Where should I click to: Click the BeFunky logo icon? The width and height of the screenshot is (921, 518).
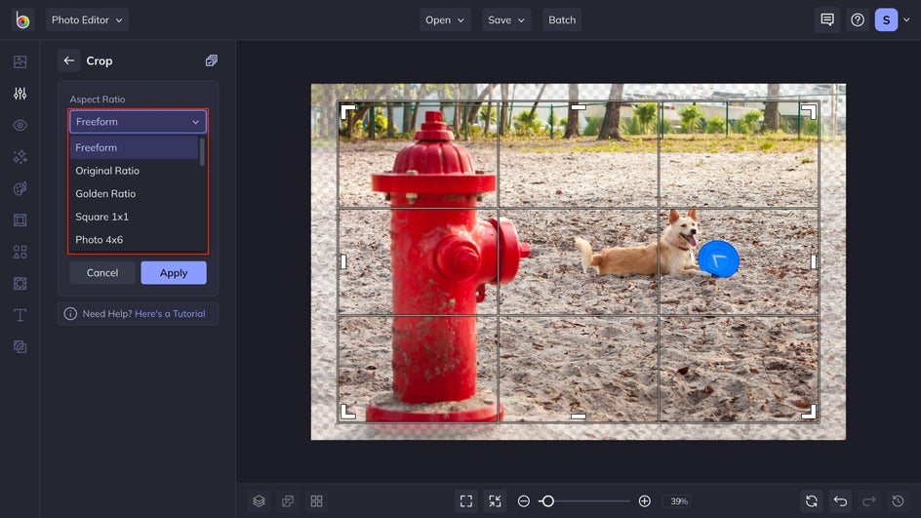tap(22, 20)
